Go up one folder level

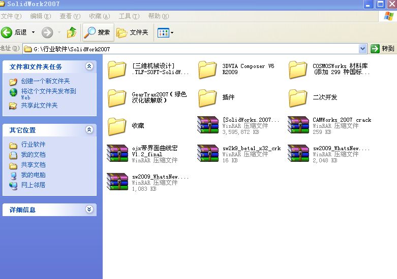72,32
